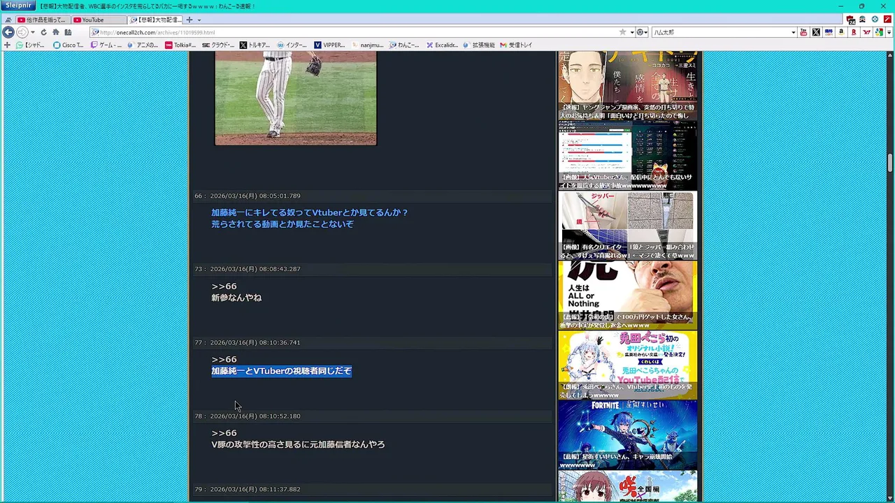Search with the Rakuten quick search icon

coord(854,32)
